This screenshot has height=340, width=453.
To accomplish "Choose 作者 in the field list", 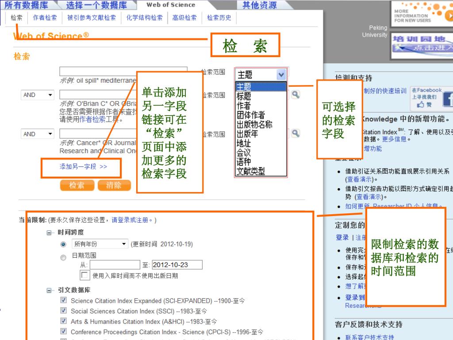I will click(x=244, y=105).
